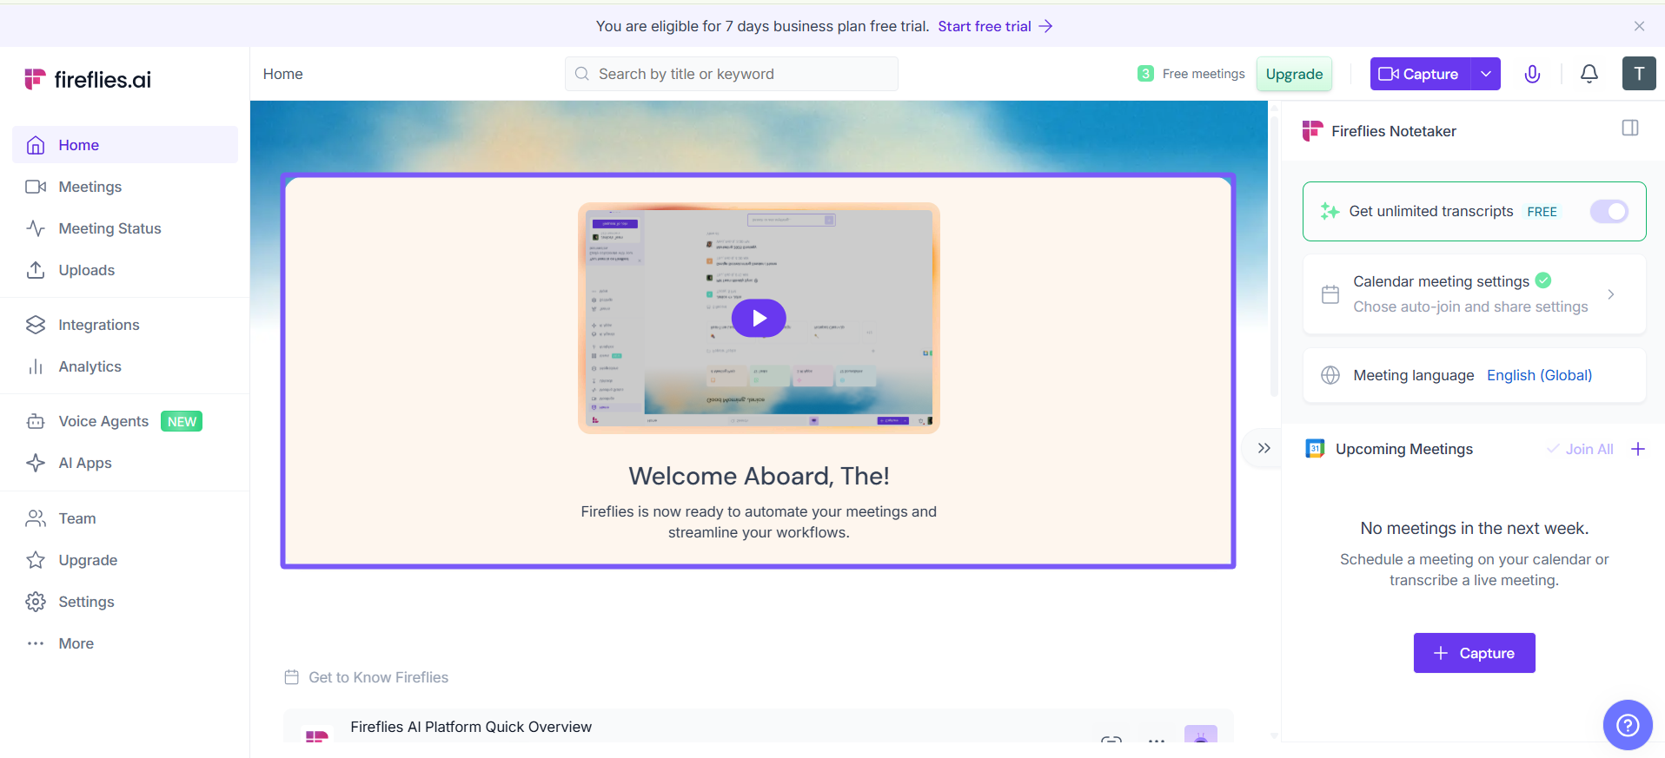Click the calendar icon in meeting settings
Screen dimensions: 1665x758
pyautogui.click(x=1330, y=294)
